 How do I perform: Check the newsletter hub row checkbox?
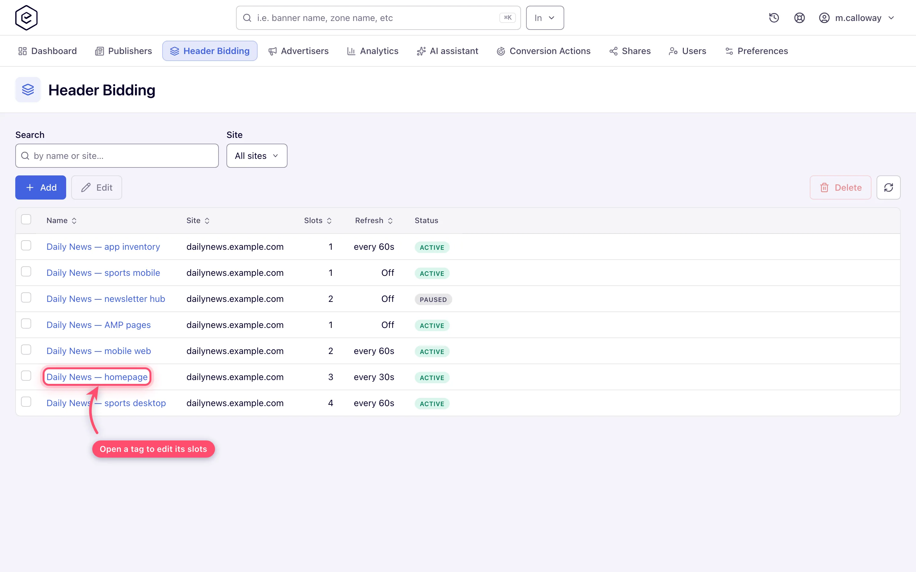click(26, 298)
